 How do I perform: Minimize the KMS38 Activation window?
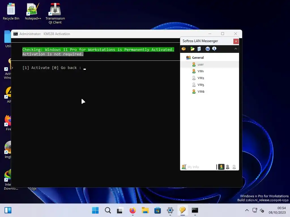(x=210, y=34)
